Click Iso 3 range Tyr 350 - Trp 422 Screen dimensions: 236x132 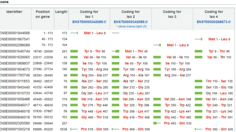(178, 105)
